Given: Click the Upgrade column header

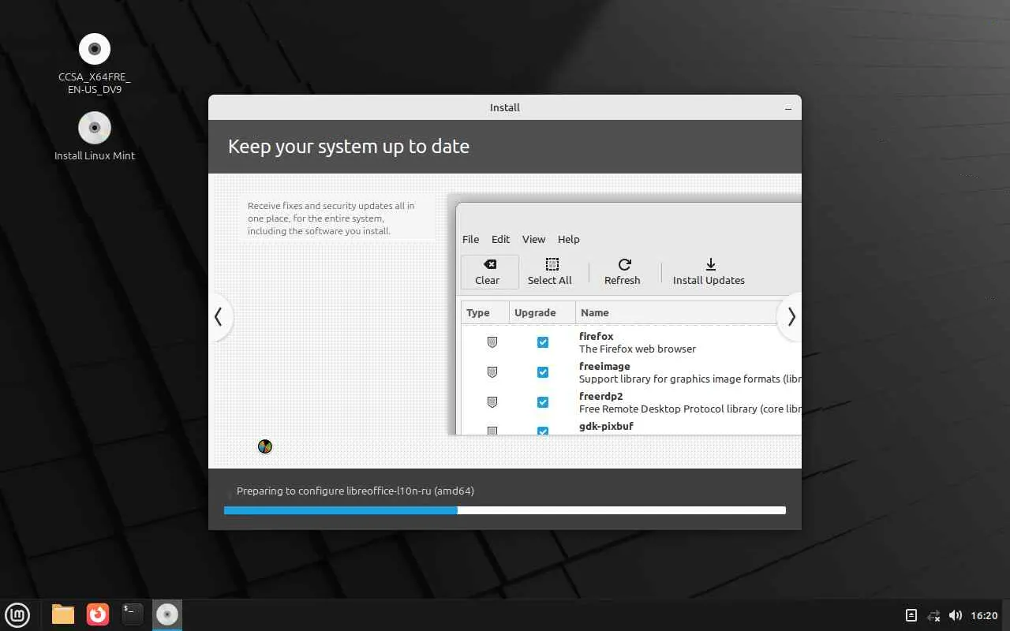Looking at the screenshot, I should tap(542, 312).
